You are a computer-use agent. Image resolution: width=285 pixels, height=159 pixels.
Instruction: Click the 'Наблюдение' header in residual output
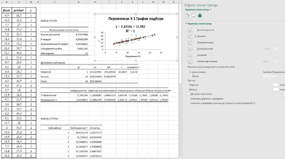click(54, 128)
